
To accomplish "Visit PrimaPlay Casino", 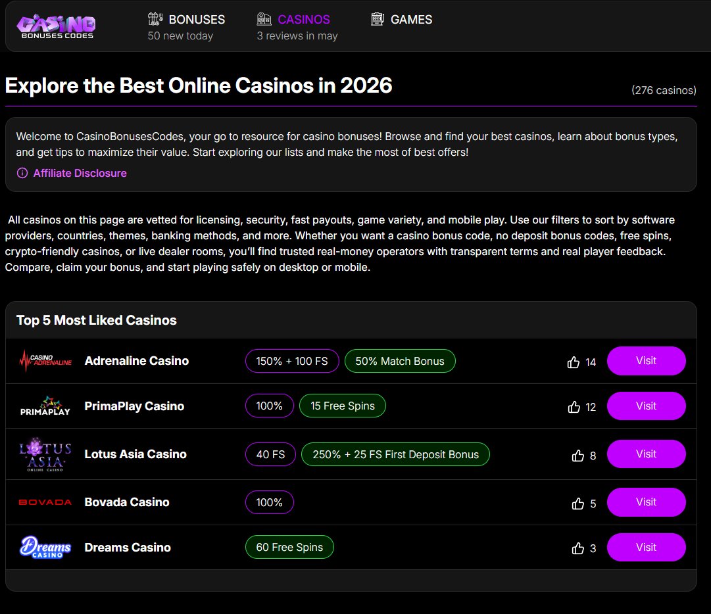I will coord(646,406).
